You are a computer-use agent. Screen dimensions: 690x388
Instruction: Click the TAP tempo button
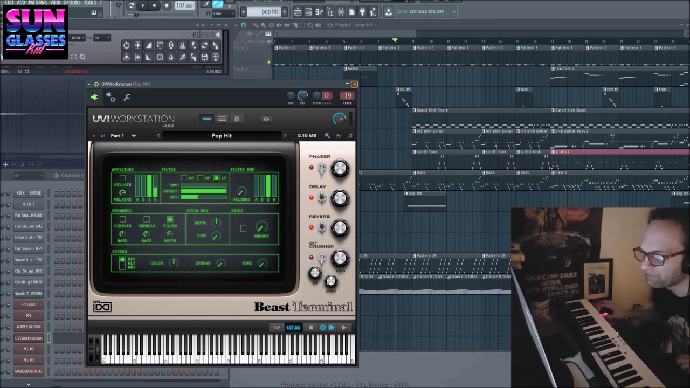277,327
